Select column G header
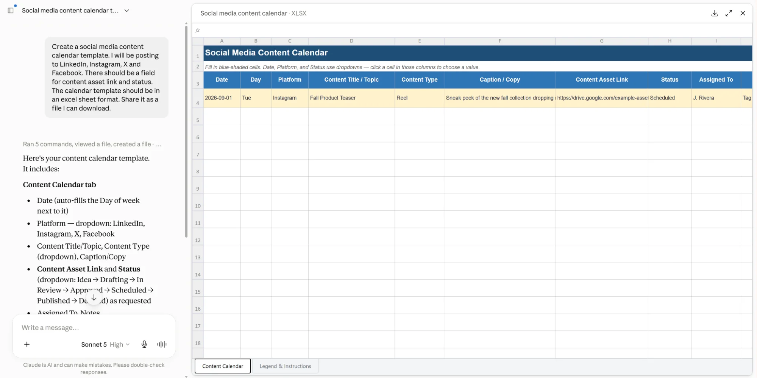757x378 pixels. click(x=602, y=41)
